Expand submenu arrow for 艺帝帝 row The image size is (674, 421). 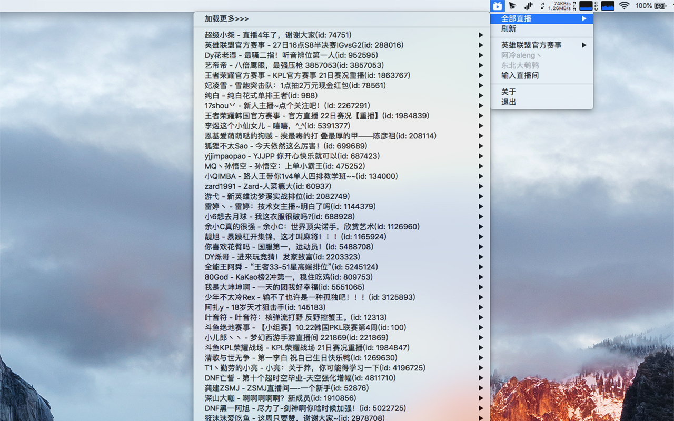point(481,65)
